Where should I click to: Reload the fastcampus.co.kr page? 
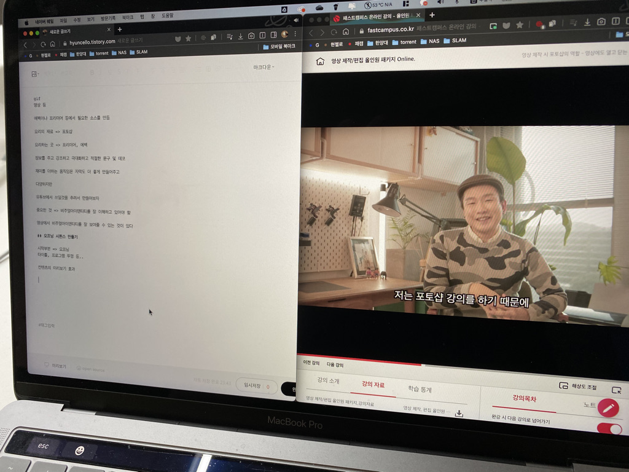334,32
